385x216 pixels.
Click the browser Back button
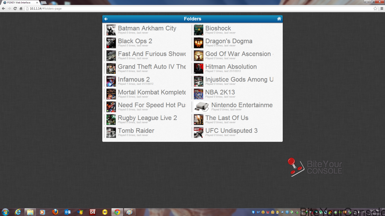3,9
